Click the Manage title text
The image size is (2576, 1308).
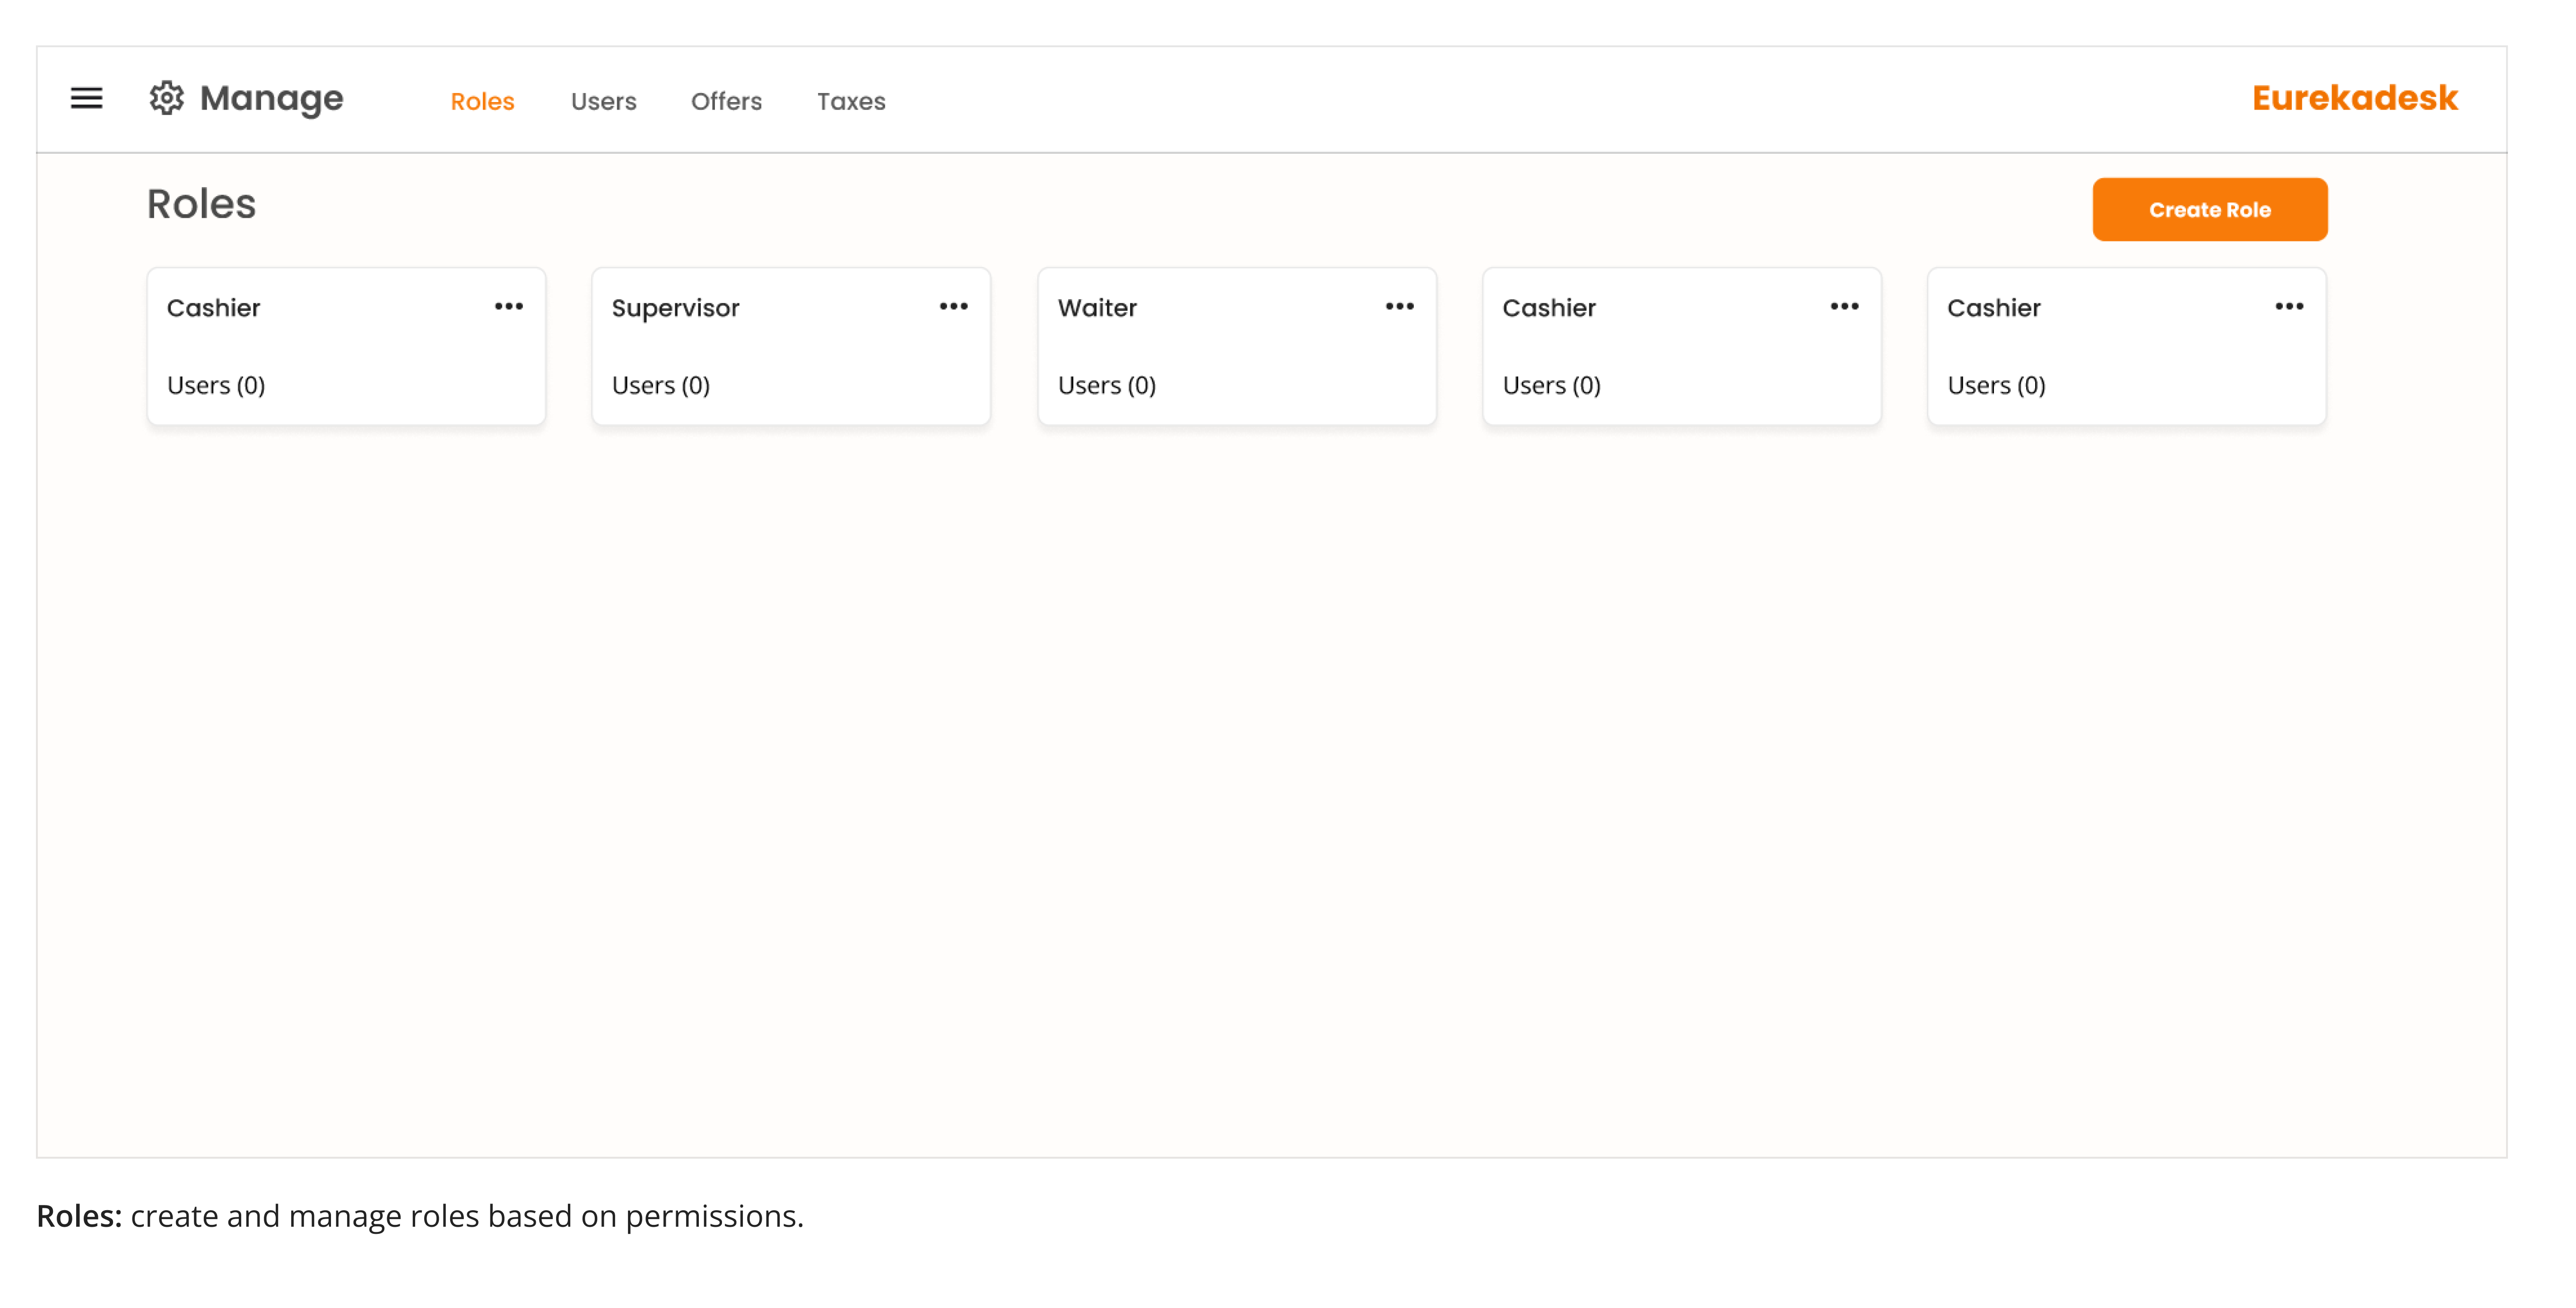coord(271,99)
